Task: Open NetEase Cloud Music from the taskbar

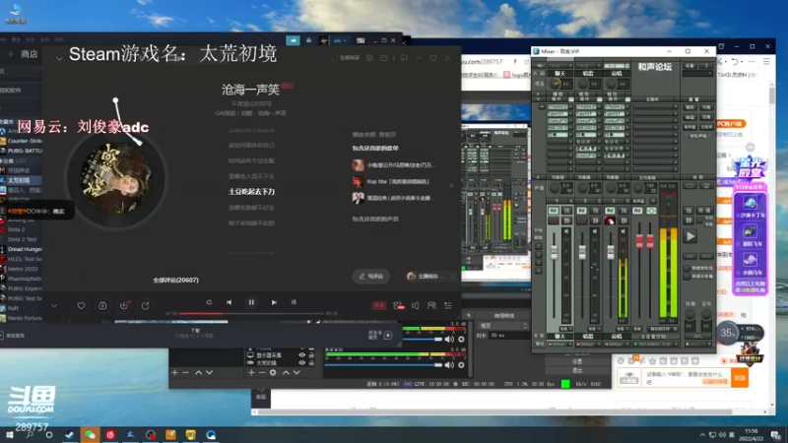Action: (110, 434)
